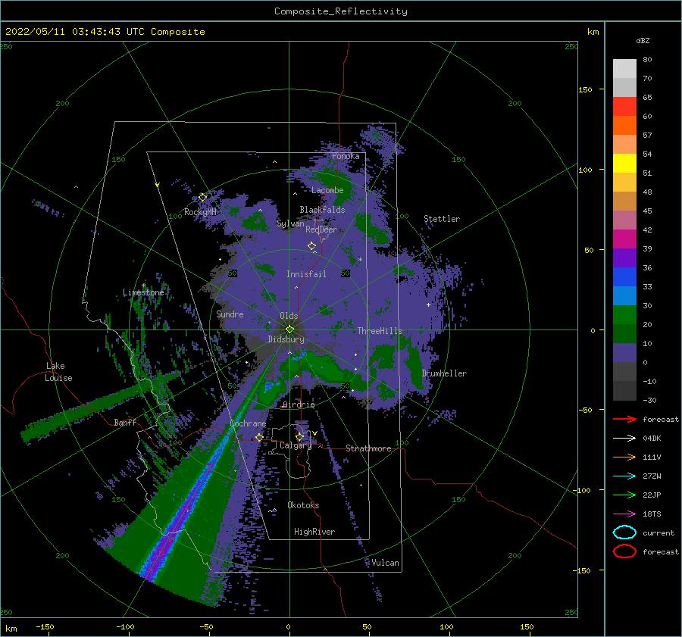Click the red forecast ellipse icon
Viewport: 682px width, 637px height.
[x=624, y=551]
